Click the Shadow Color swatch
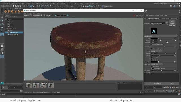This screenshot has width=181, height=102. click(x=154, y=62)
